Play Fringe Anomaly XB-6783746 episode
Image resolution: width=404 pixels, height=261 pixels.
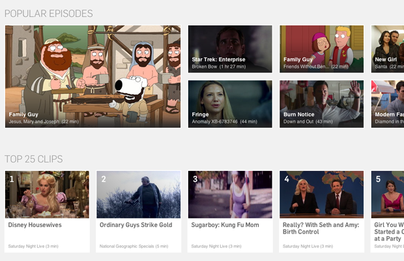pos(230,104)
